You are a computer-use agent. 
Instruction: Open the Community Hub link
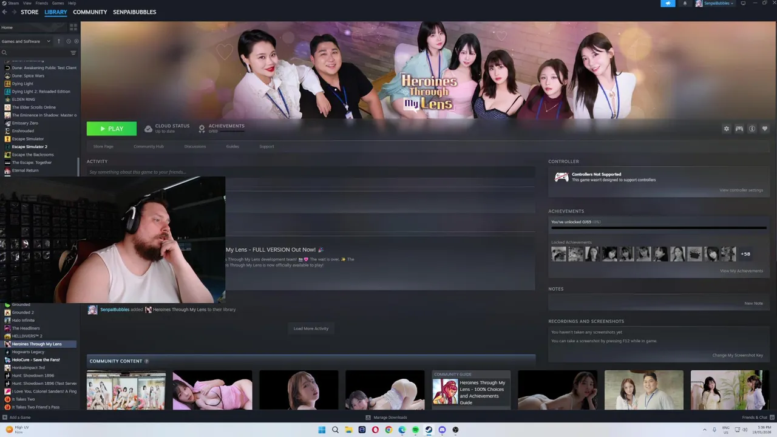coord(149,146)
